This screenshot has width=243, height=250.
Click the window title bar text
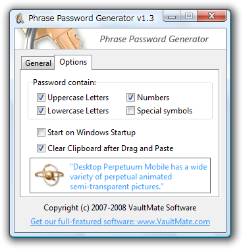tap(91, 18)
